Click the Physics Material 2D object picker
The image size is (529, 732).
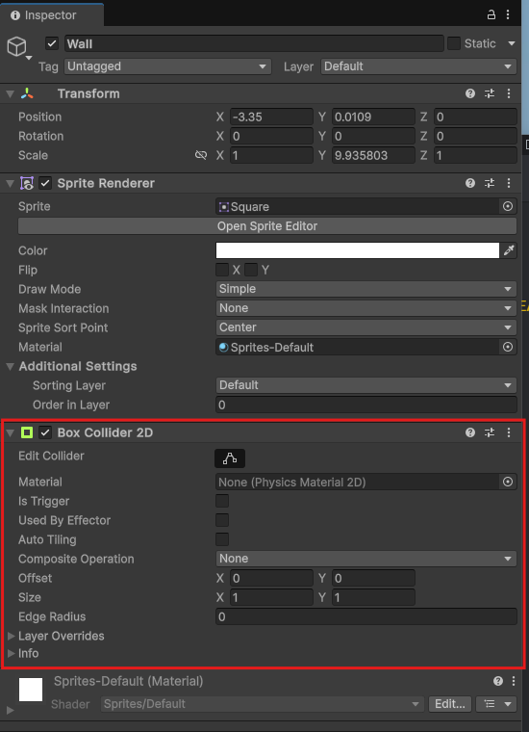click(x=508, y=482)
